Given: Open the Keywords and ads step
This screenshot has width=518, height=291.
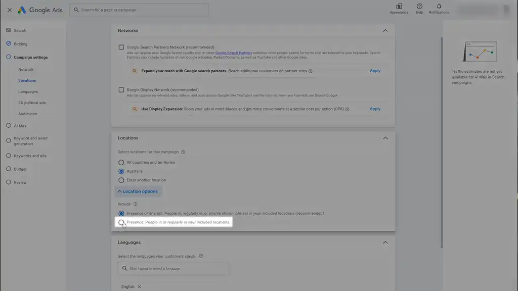Looking at the screenshot, I should tap(30, 156).
